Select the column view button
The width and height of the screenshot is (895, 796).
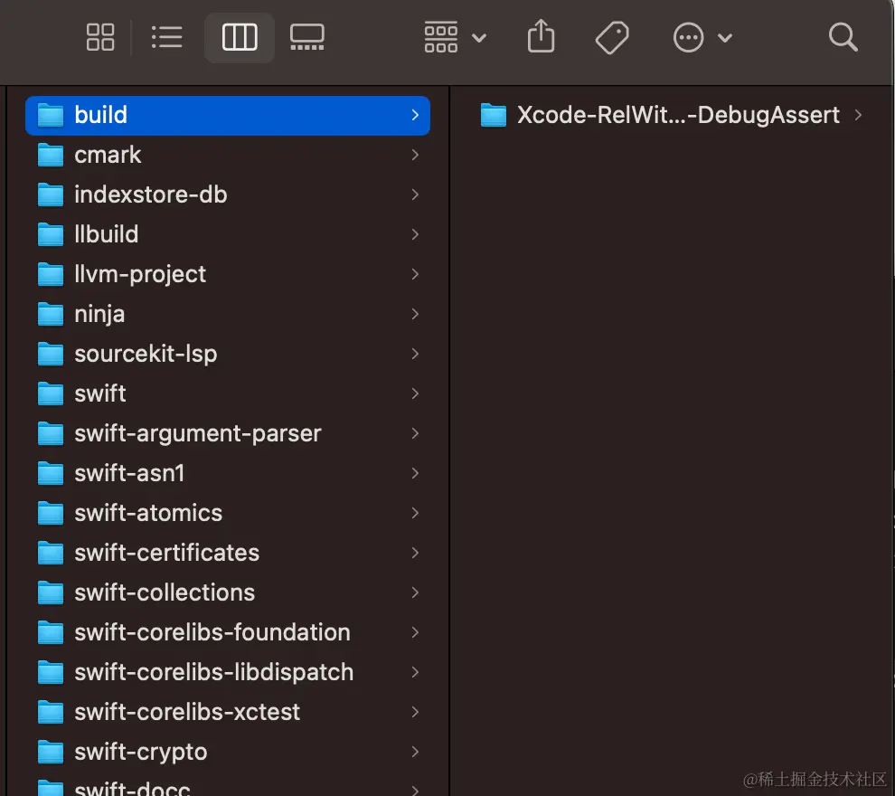click(240, 37)
